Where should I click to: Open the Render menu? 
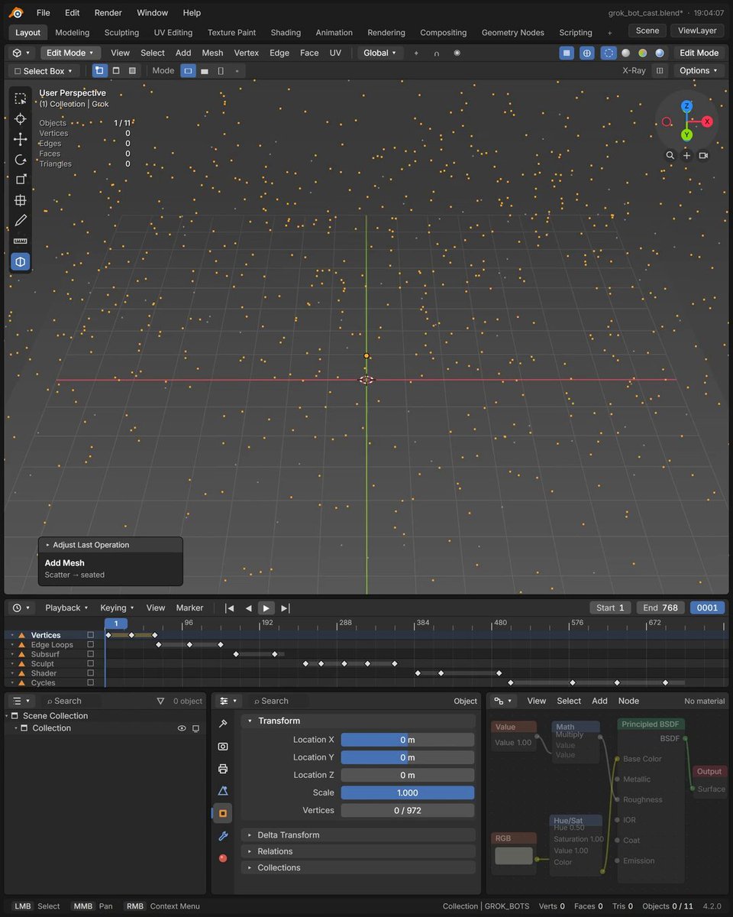coord(108,12)
